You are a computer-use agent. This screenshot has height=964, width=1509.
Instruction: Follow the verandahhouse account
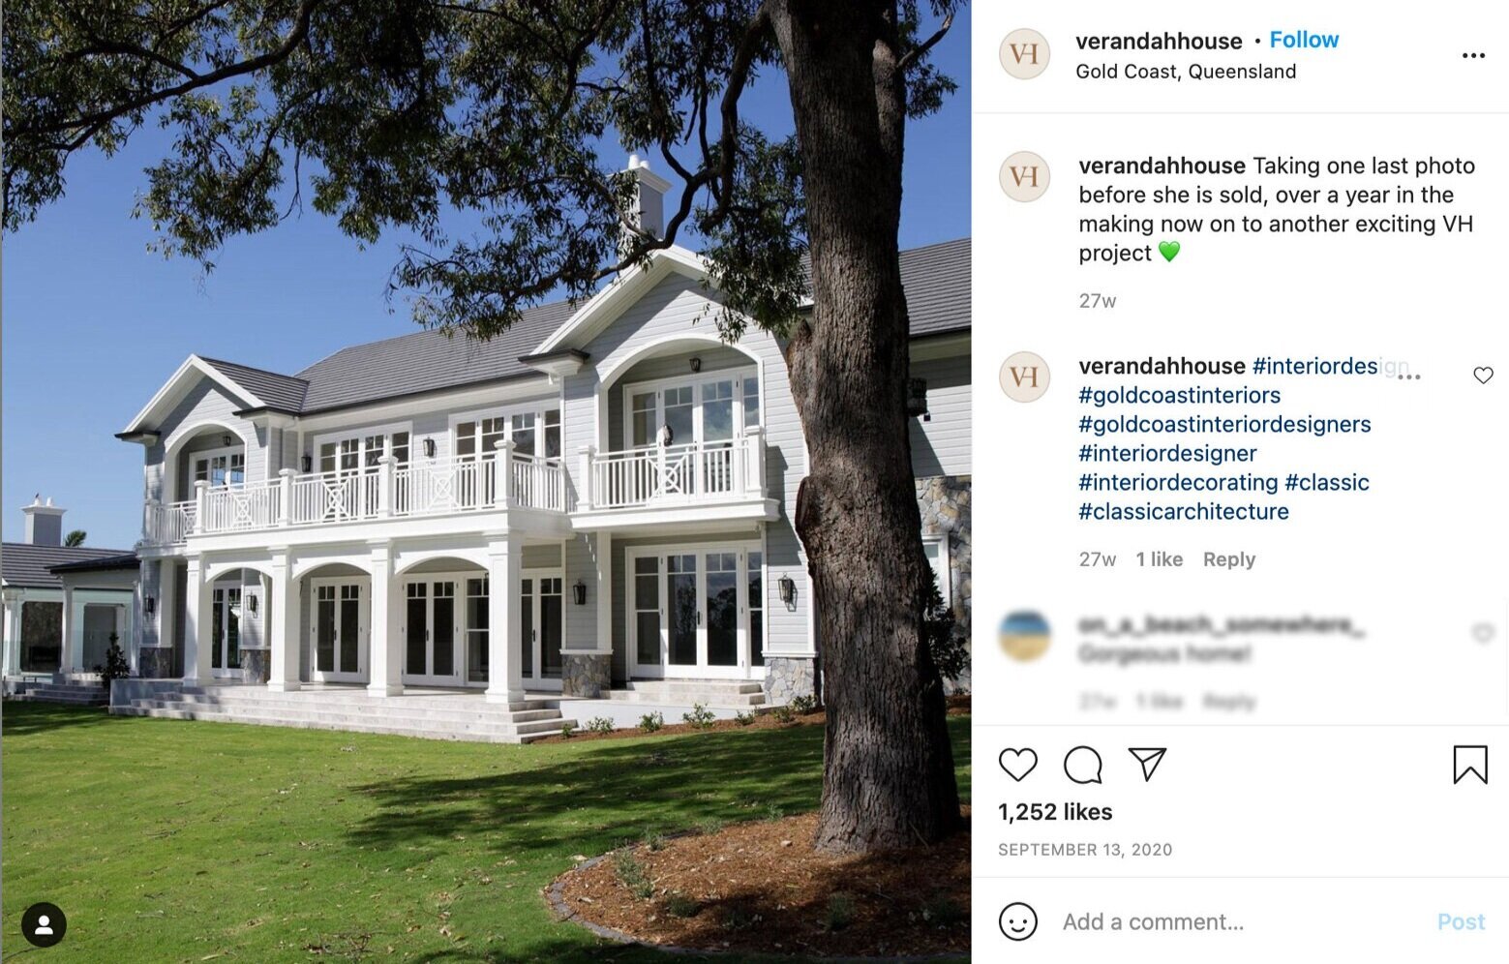coord(1304,40)
